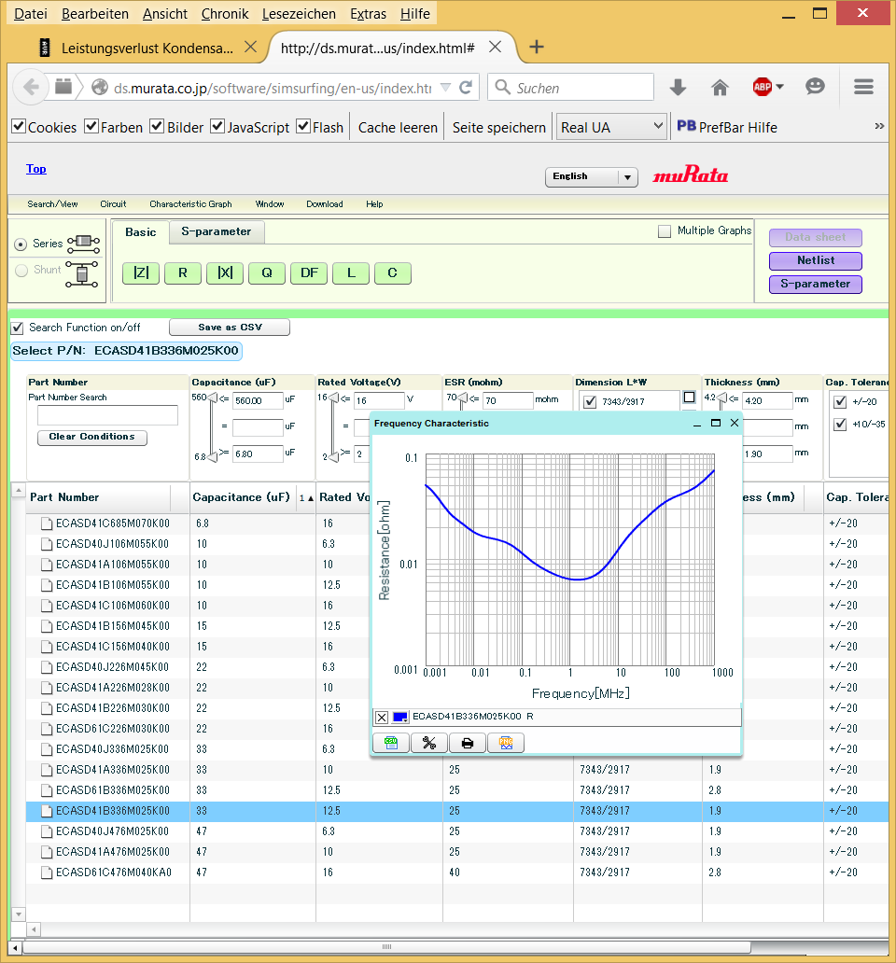Print the frequency characteristic graph

(x=468, y=743)
